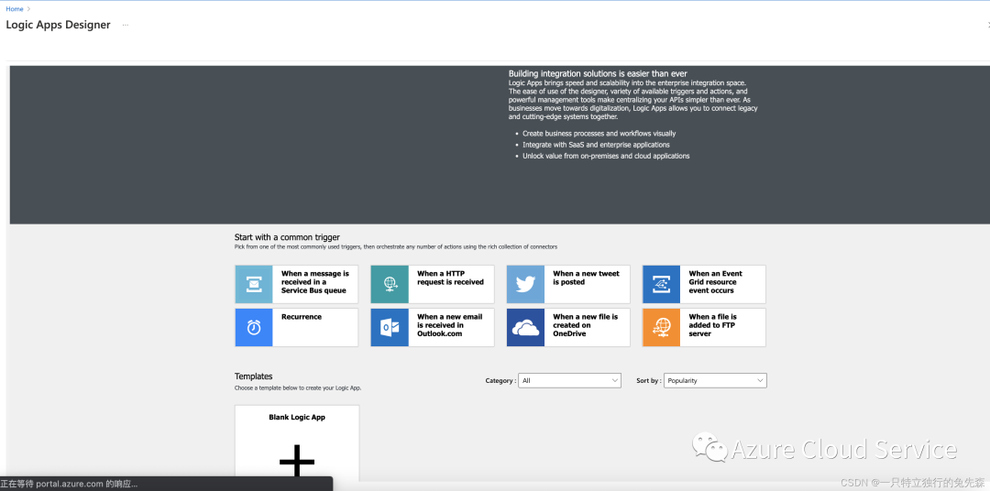The width and height of the screenshot is (990, 491).
Task: Select 'When an Event Grid resource event occurs'
Action: 704,285
